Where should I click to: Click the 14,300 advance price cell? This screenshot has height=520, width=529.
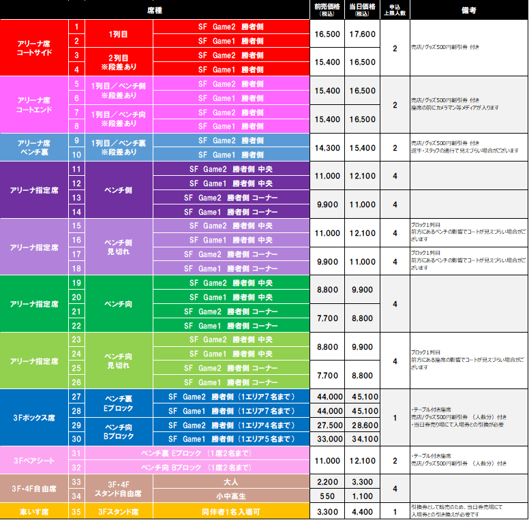pyautogui.click(x=327, y=147)
